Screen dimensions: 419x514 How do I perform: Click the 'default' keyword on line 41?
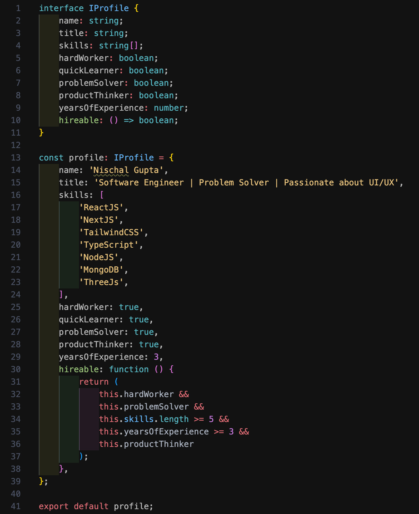point(91,506)
